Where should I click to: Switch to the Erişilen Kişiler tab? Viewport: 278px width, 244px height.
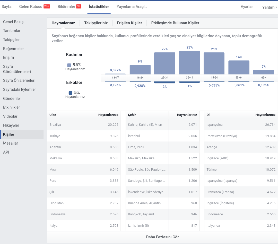[x=129, y=23]
